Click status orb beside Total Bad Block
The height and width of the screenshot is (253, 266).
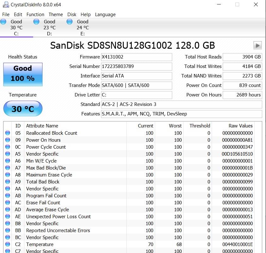8,182
